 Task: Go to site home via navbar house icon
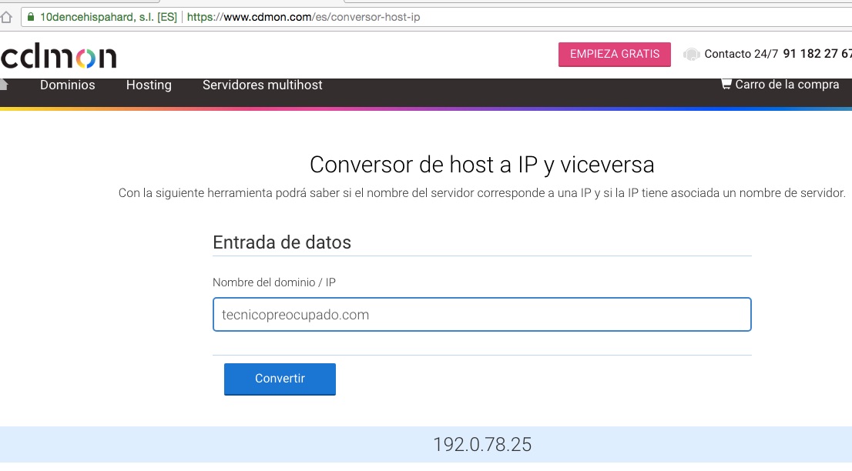click(4, 84)
